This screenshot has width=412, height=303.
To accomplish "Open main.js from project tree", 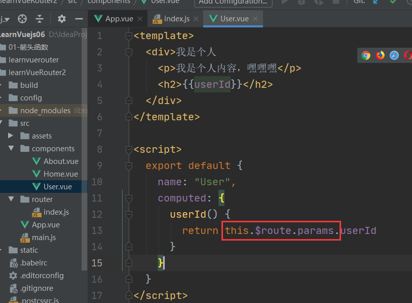I will coord(44,238).
